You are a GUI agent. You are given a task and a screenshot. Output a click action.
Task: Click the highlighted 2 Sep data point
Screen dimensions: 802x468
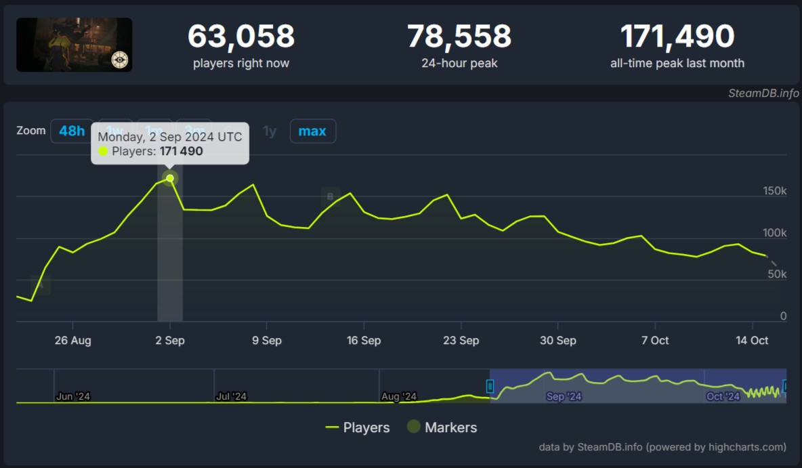pyautogui.click(x=170, y=178)
